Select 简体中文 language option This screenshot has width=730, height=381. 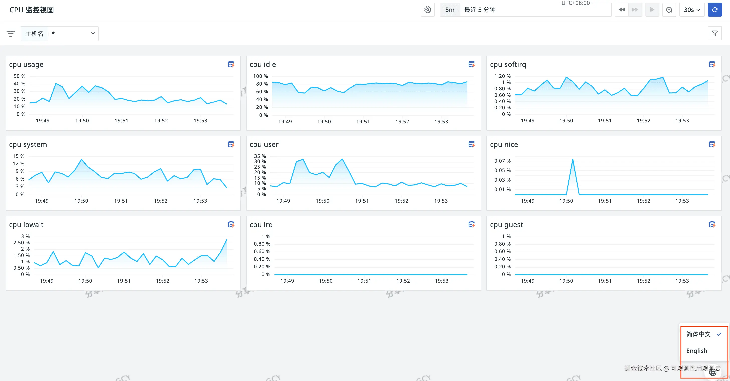coord(698,334)
